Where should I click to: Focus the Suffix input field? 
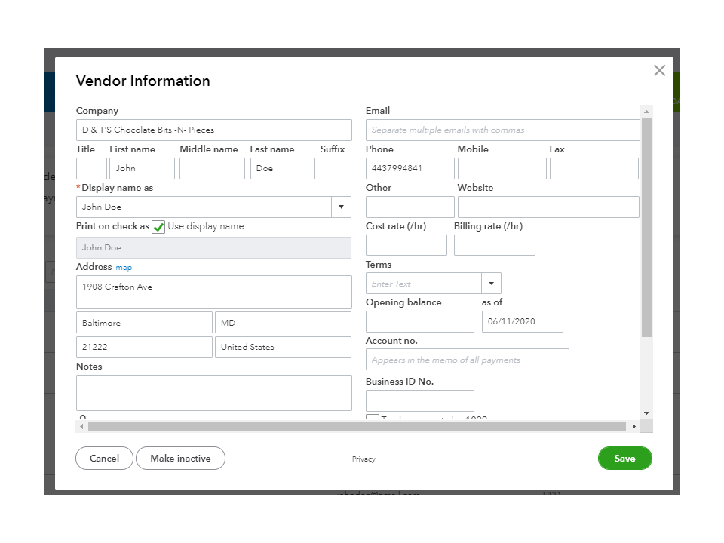point(336,168)
